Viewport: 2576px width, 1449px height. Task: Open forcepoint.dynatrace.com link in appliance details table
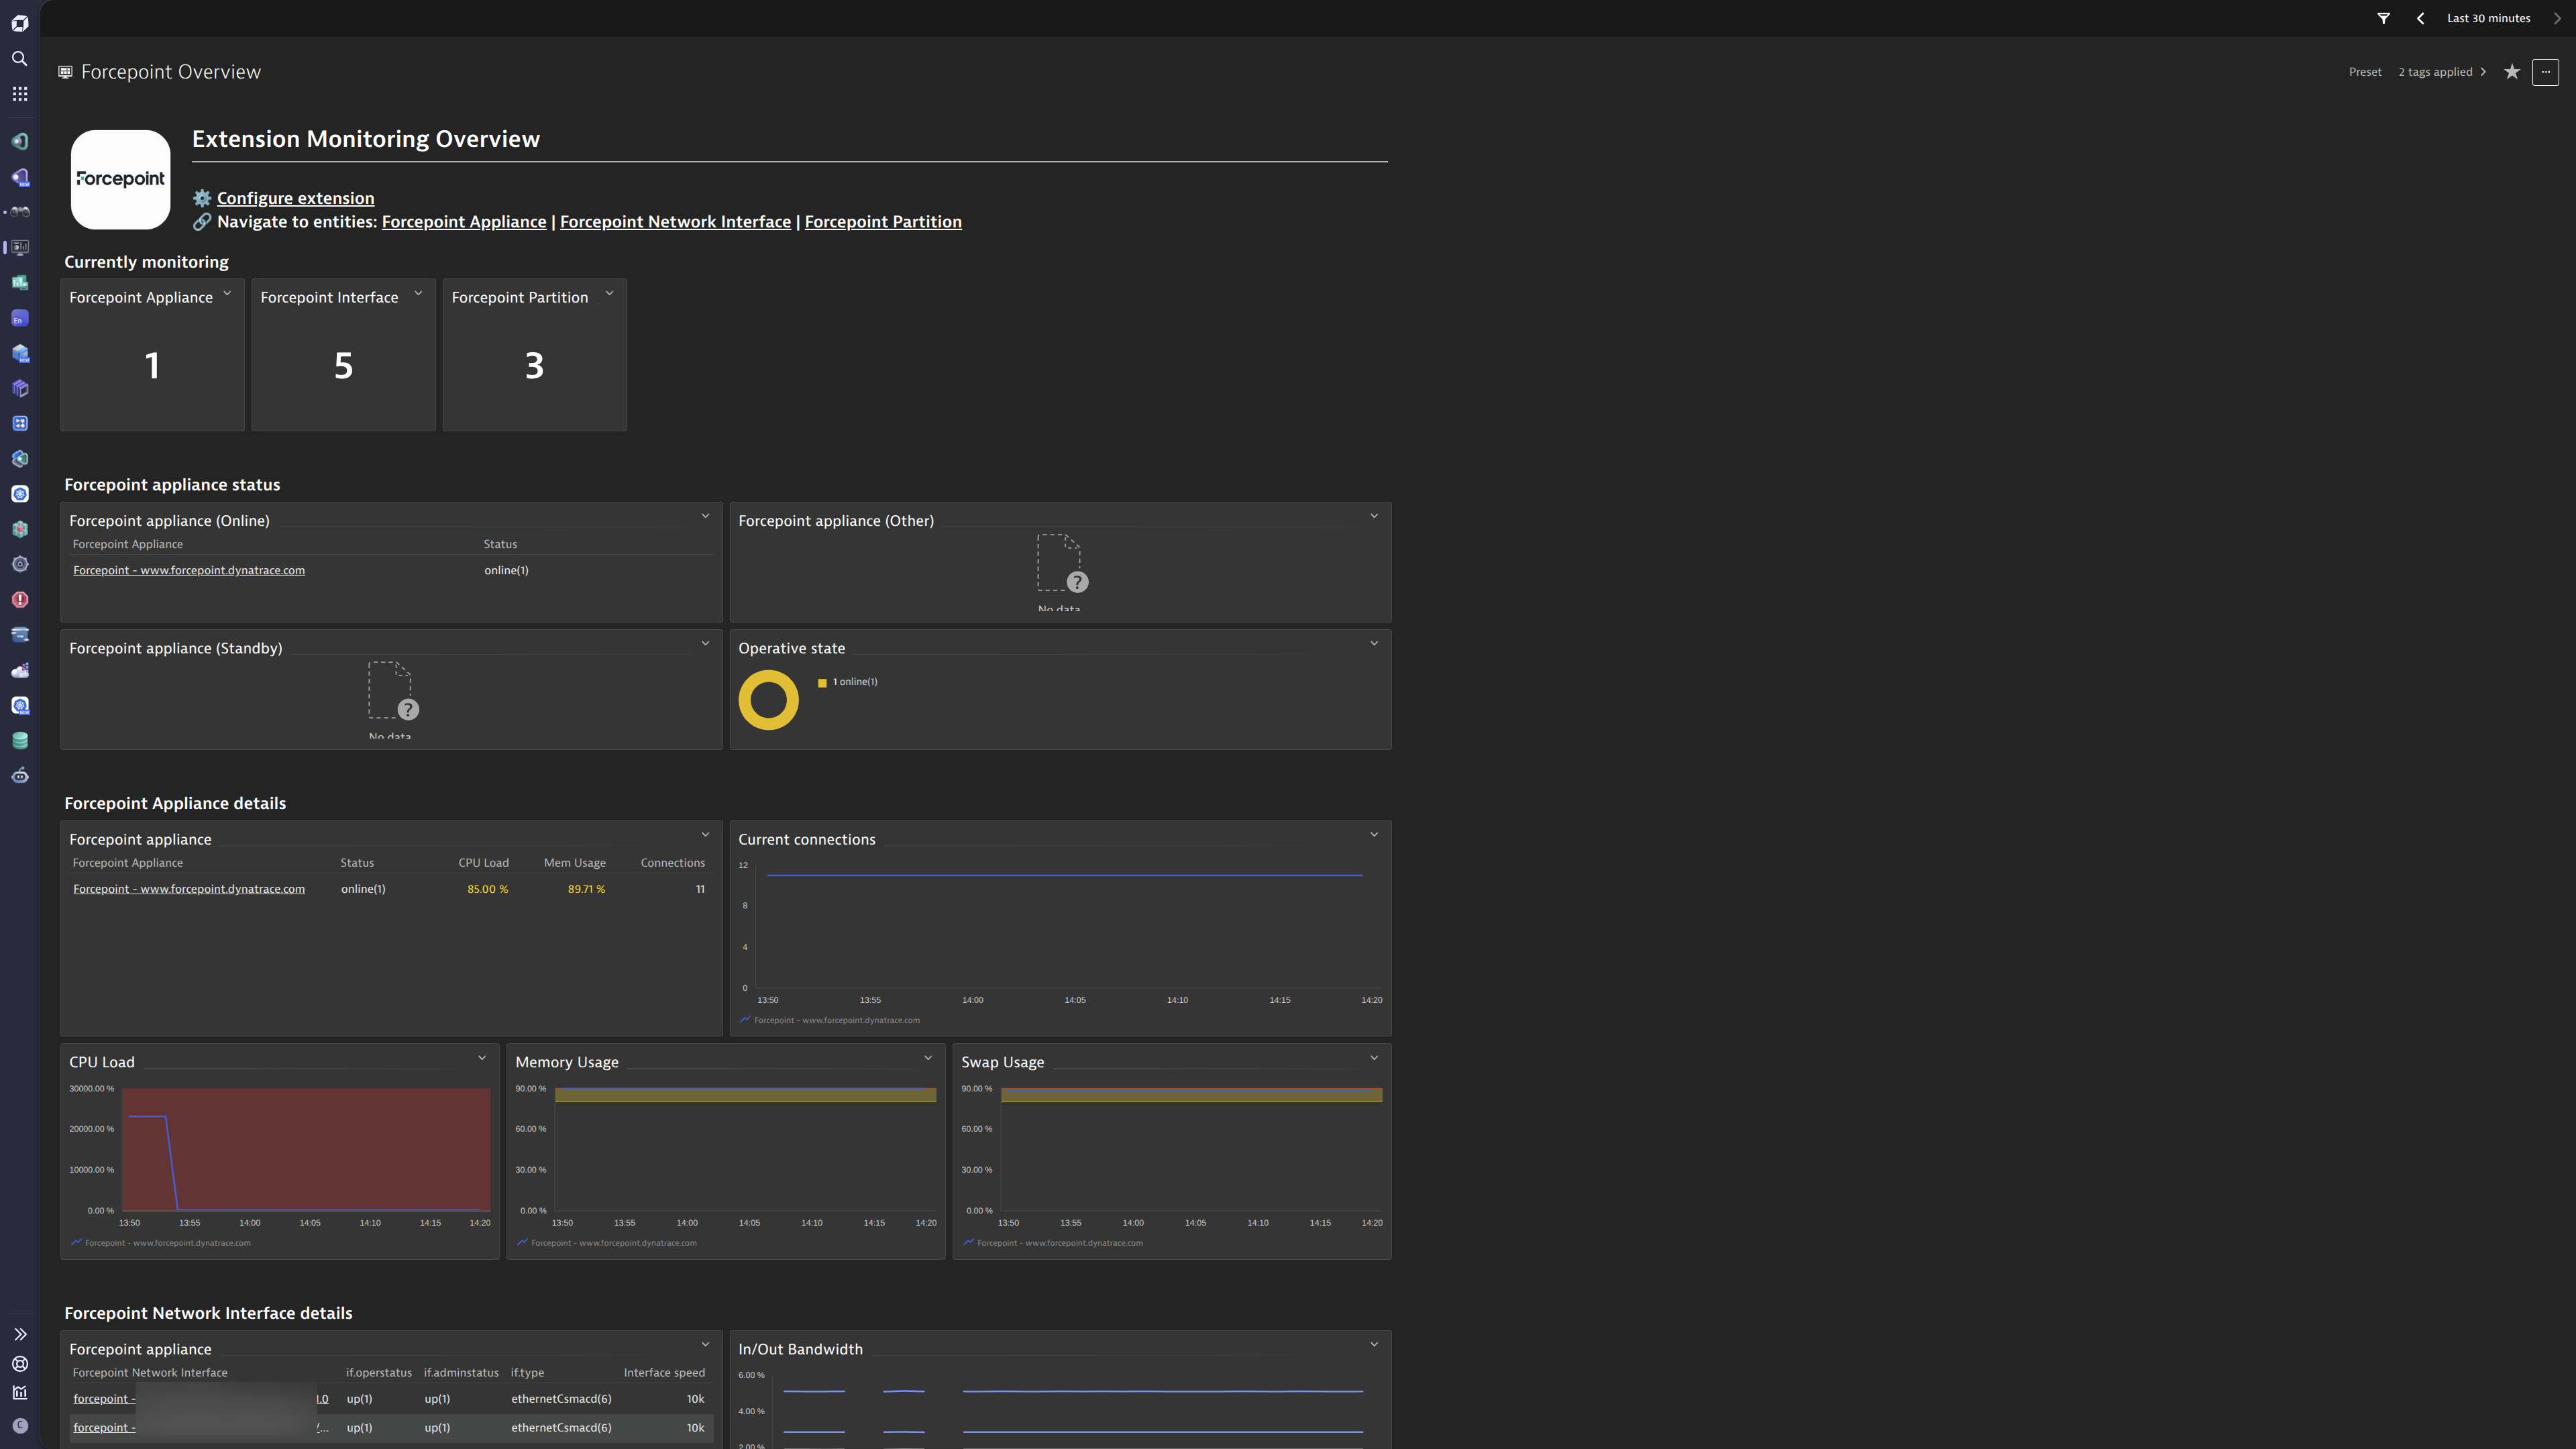coord(189,889)
